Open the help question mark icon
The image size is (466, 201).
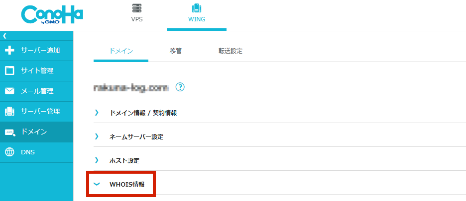coord(180,87)
